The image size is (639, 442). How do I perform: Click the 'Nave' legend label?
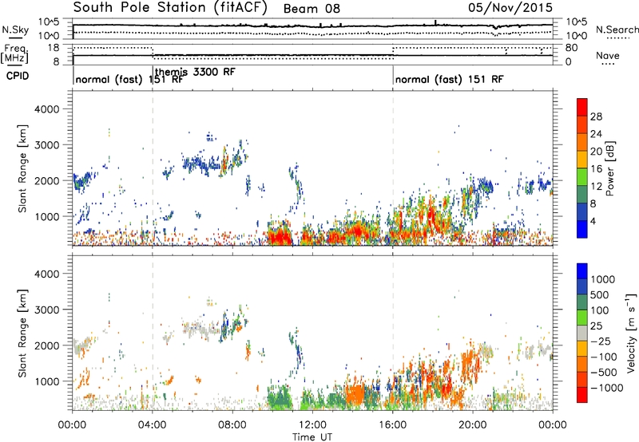607,55
